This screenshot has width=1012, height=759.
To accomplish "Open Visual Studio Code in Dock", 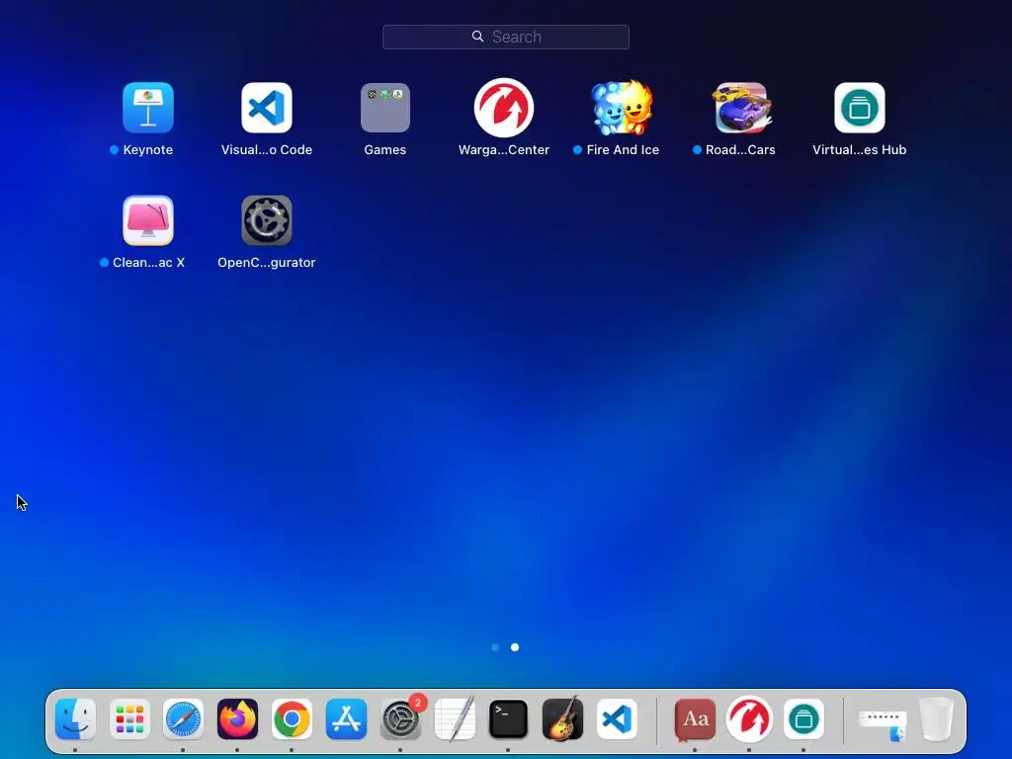I will point(617,718).
